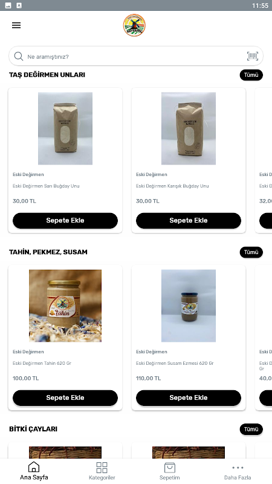Open Kategoriler grid icon
The image size is (272, 484).
tap(102, 467)
